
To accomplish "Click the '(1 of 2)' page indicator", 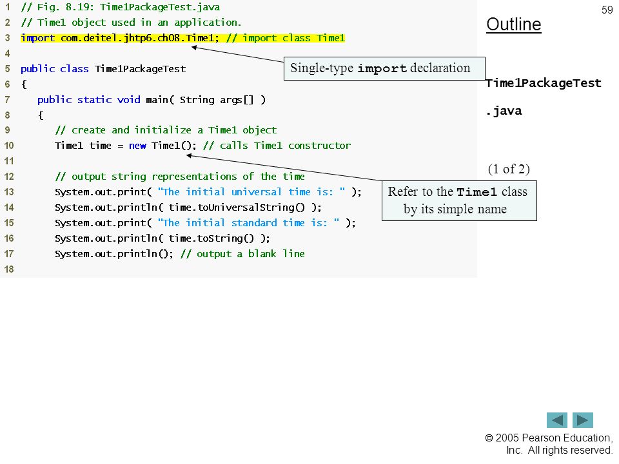I will tap(509, 169).
